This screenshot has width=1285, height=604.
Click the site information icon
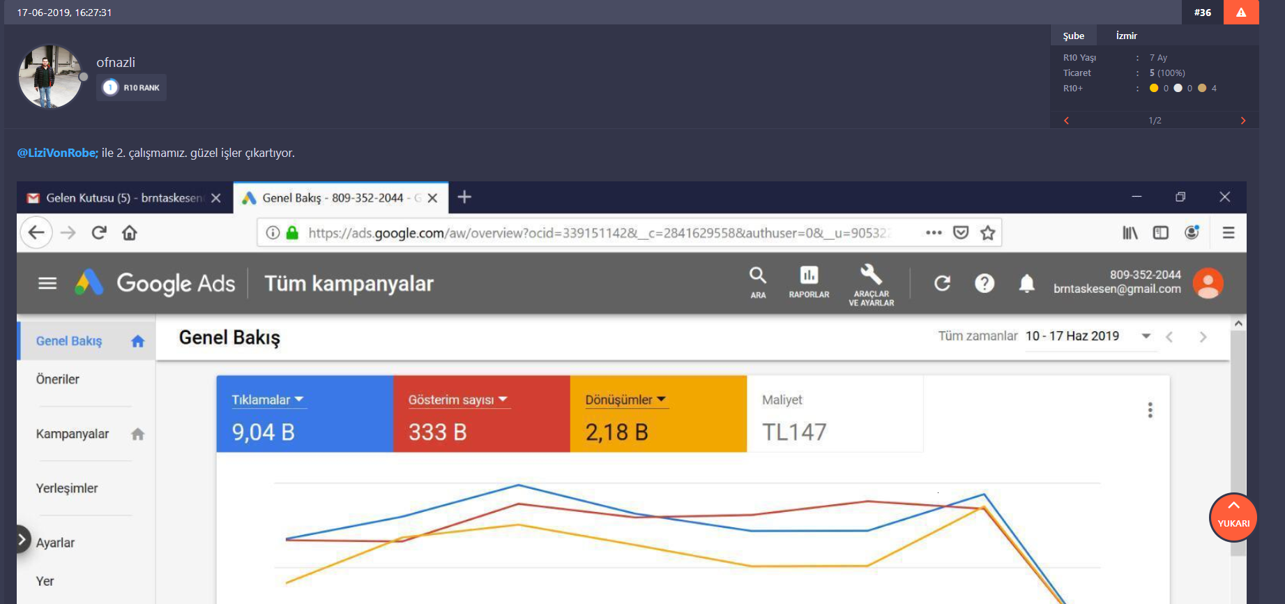(x=273, y=232)
